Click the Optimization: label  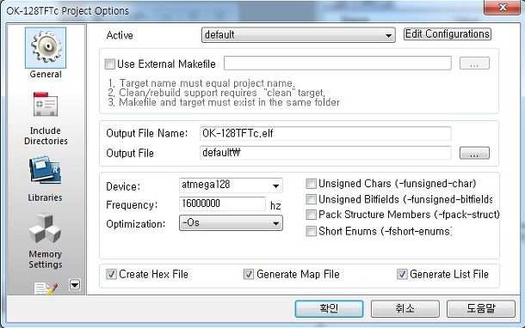coord(136,224)
